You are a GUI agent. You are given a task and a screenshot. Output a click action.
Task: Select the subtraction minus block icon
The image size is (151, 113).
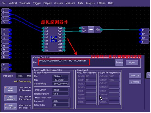point(91,30)
